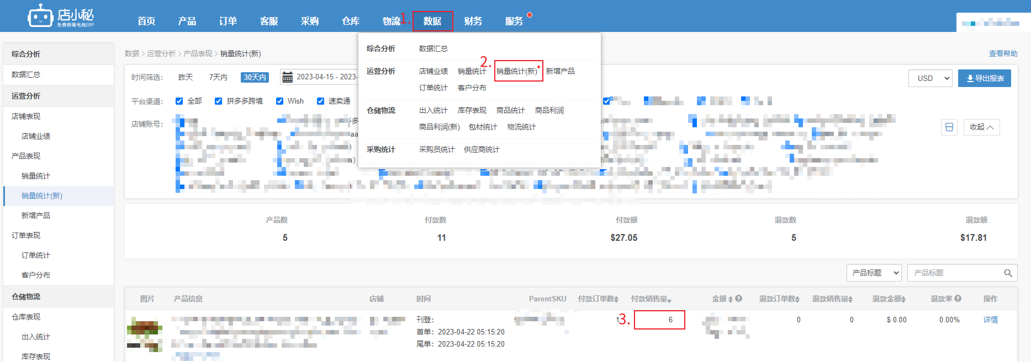1031x362 pixels.
Task: Sort by 退款销售量 column arrows
Action: [850, 299]
